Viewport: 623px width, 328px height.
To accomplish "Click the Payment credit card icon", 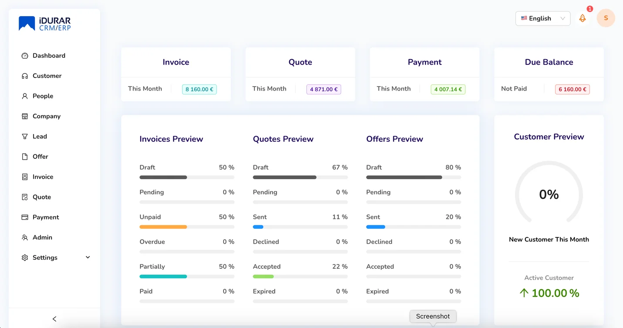I will pyautogui.click(x=25, y=217).
